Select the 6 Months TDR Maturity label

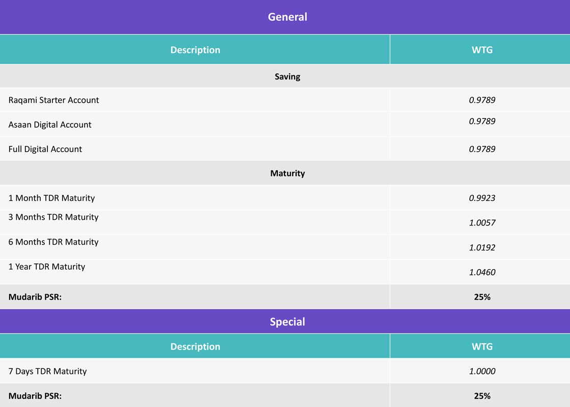(x=53, y=242)
